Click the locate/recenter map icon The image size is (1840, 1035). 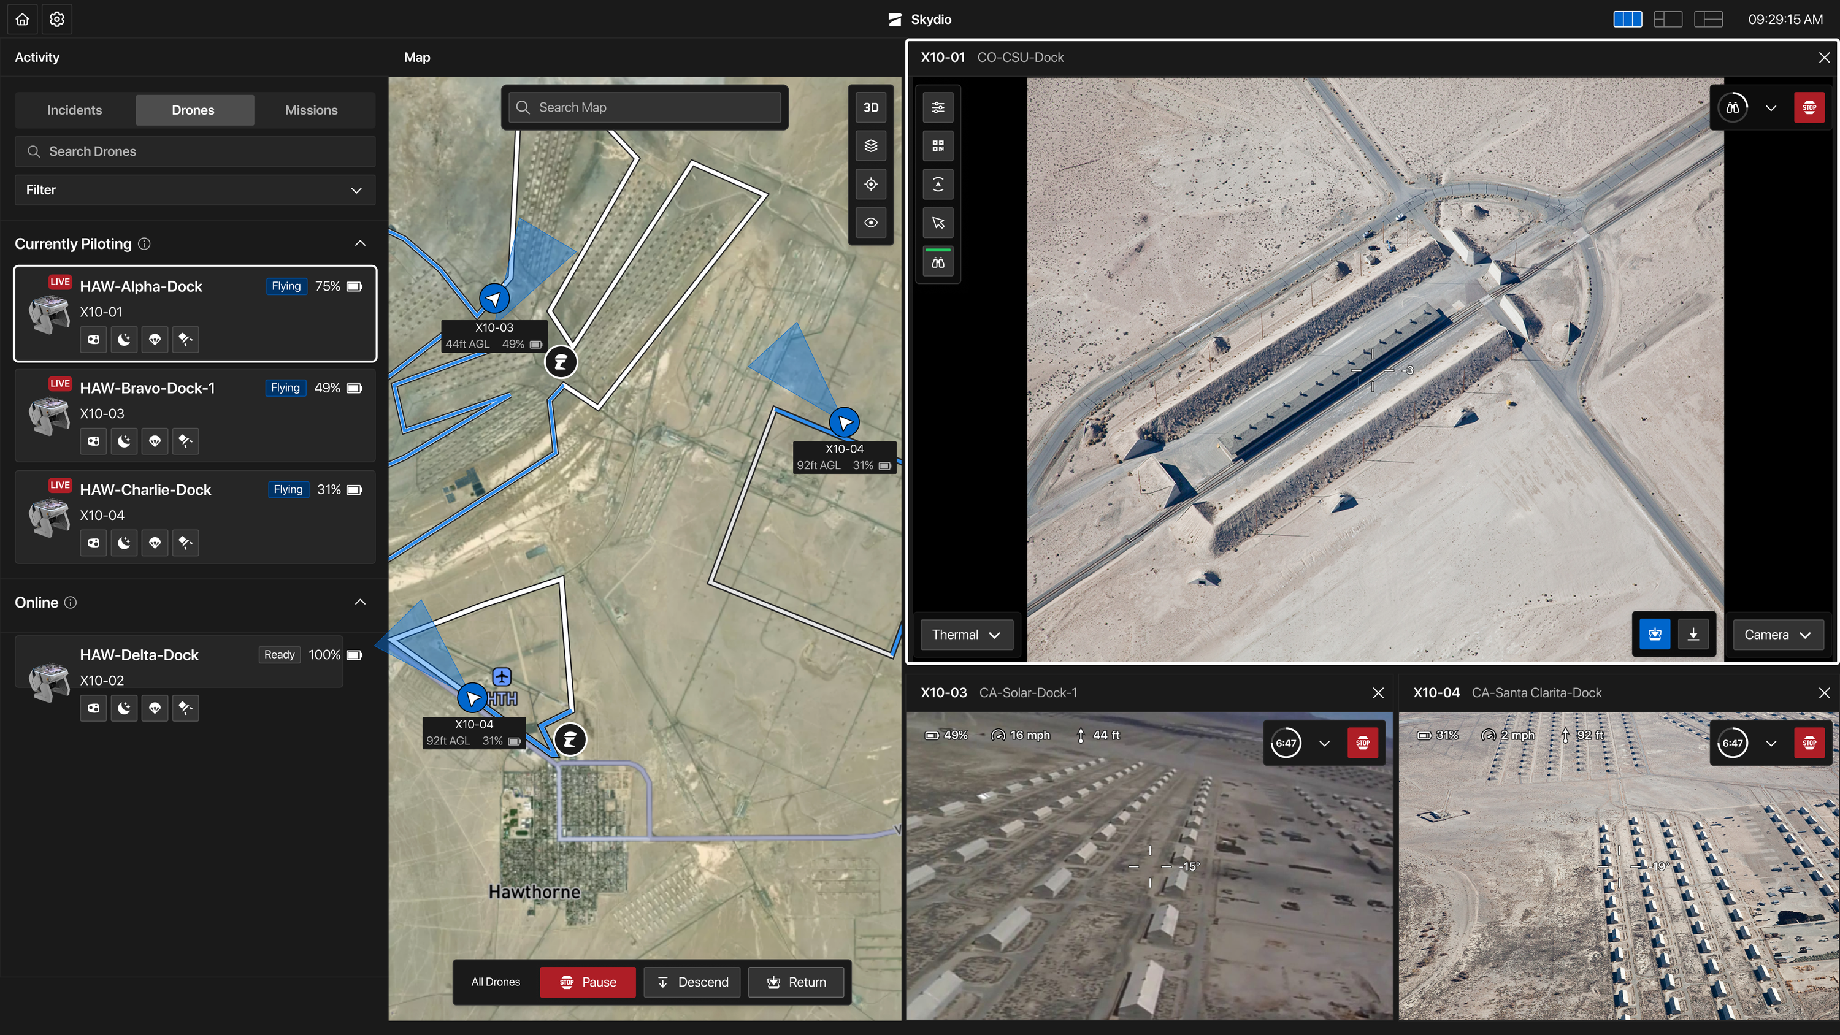(x=870, y=185)
